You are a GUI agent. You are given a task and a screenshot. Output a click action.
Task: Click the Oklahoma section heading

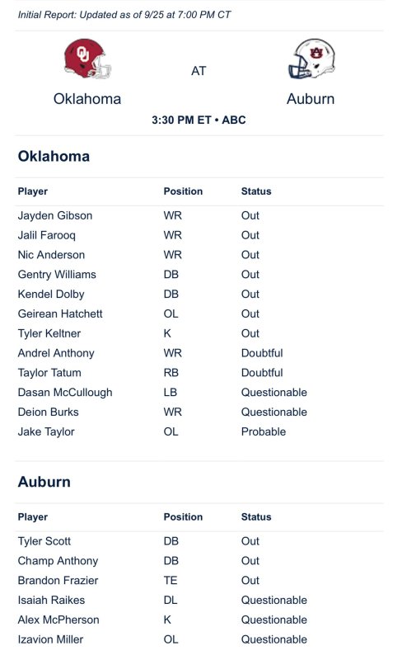point(54,156)
